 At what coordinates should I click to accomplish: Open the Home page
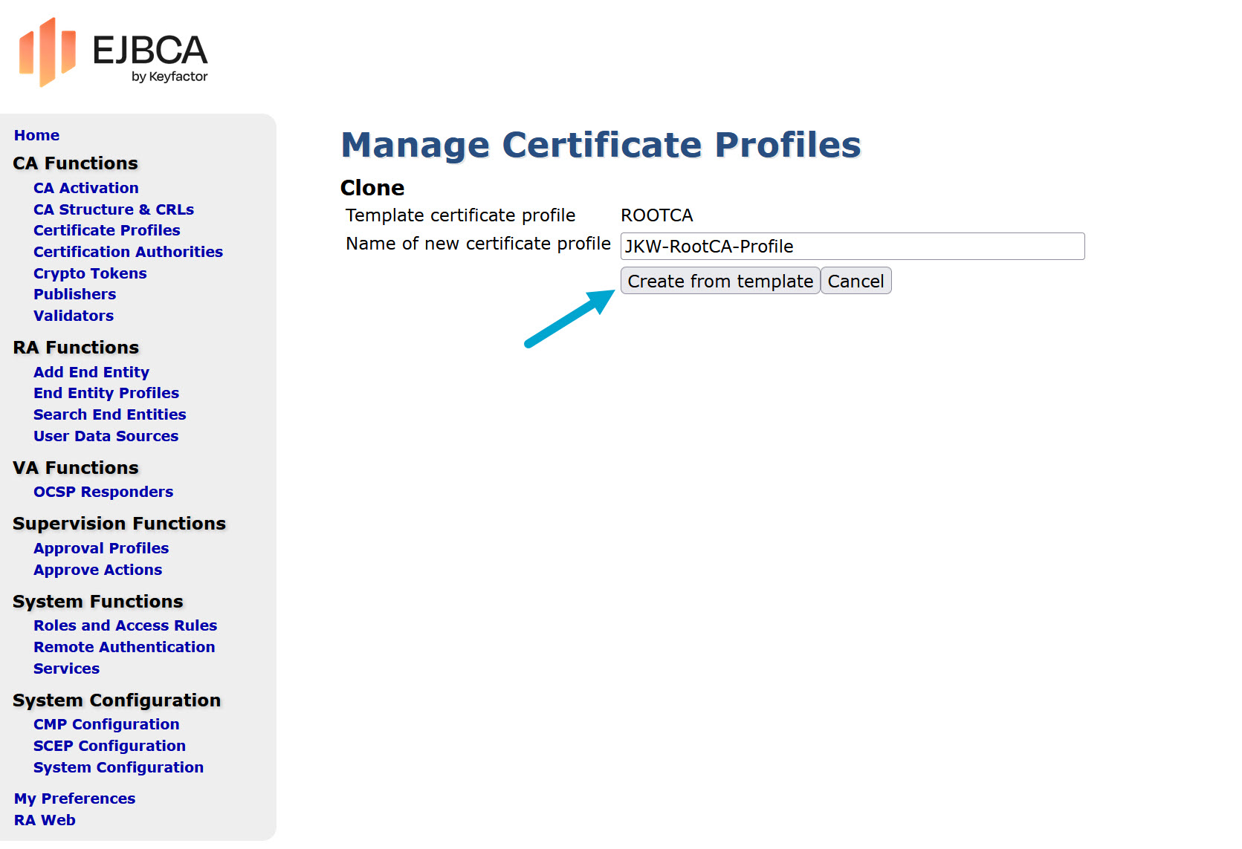click(x=36, y=135)
